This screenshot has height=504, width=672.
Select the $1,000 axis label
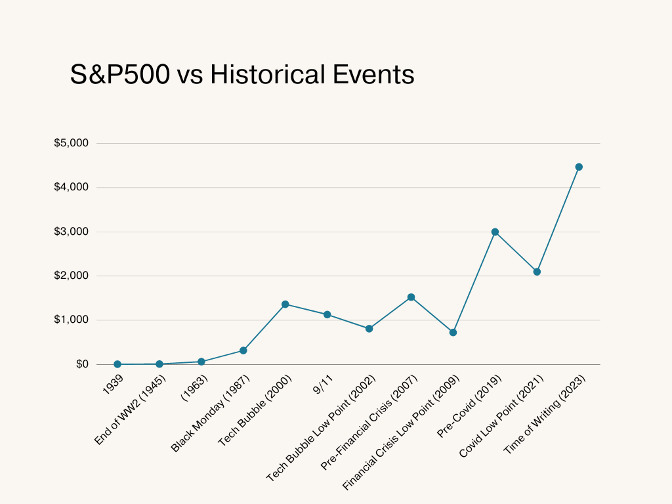click(71, 320)
